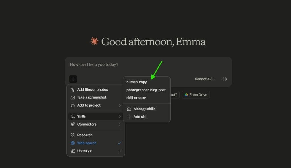Image resolution: width=291 pixels, height=168 pixels.
Task: Click the Skills scroll icon
Action: point(73,116)
